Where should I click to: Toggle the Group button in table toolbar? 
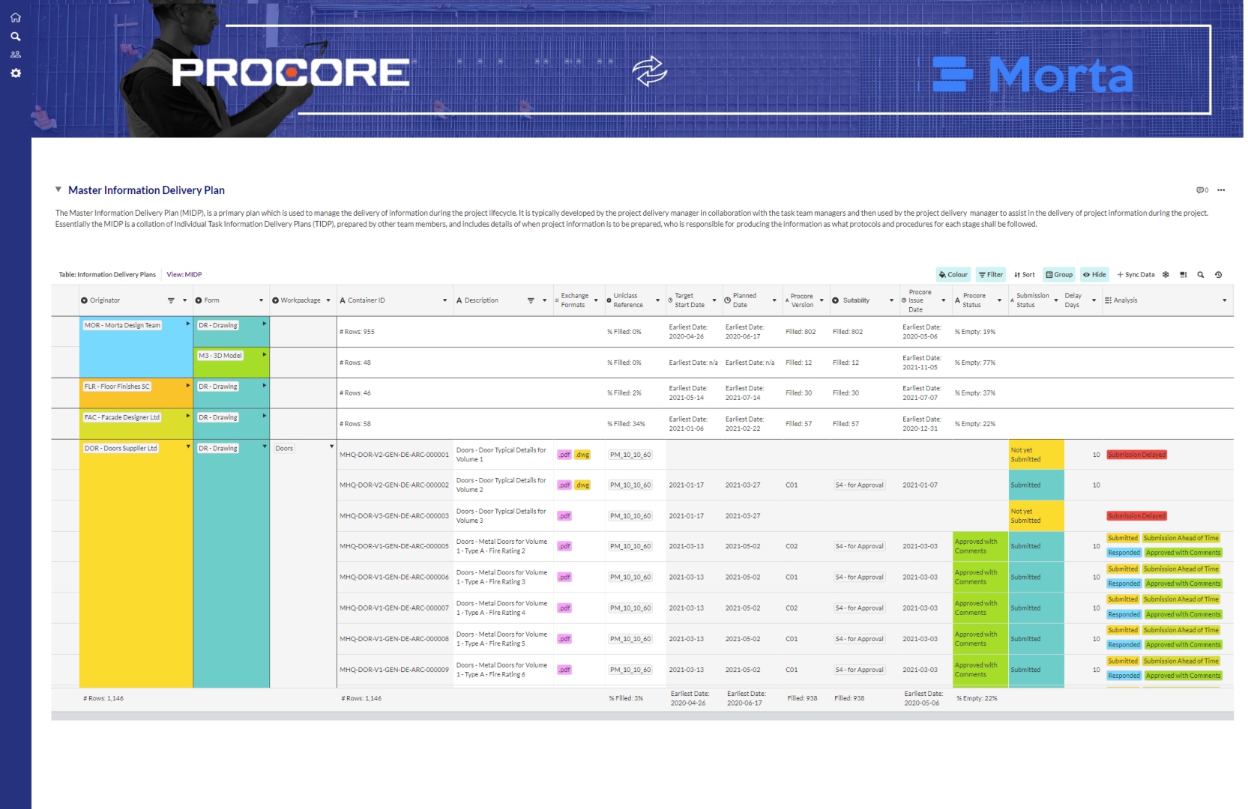pyautogui.click(x=1059, y=275)
